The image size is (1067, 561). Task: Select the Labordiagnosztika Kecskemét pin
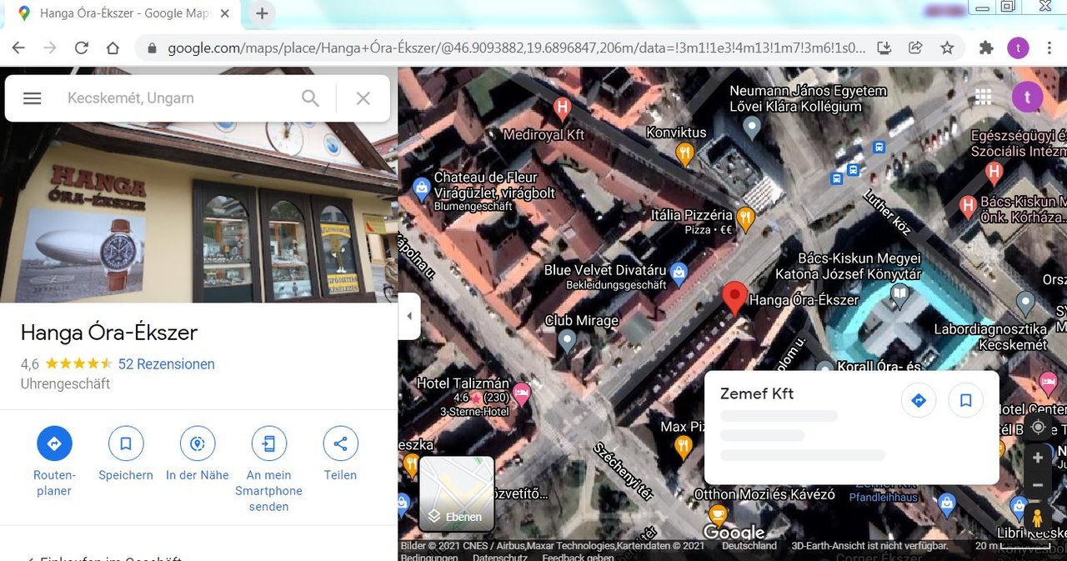tap(1026, 303)
